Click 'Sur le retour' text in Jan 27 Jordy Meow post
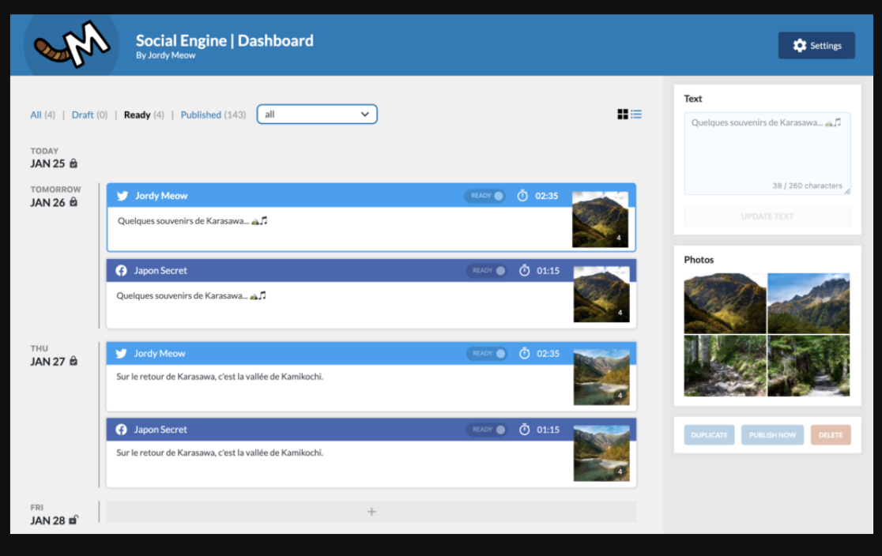Viewport: 882px width, 556px height. click(x=220, y=377)
